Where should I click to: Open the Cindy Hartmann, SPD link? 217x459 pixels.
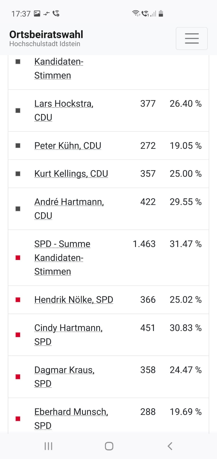(68, 335)
